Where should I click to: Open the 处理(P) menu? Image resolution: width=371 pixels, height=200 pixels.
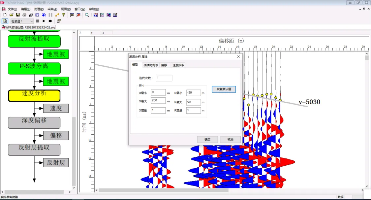pos(39,9)
